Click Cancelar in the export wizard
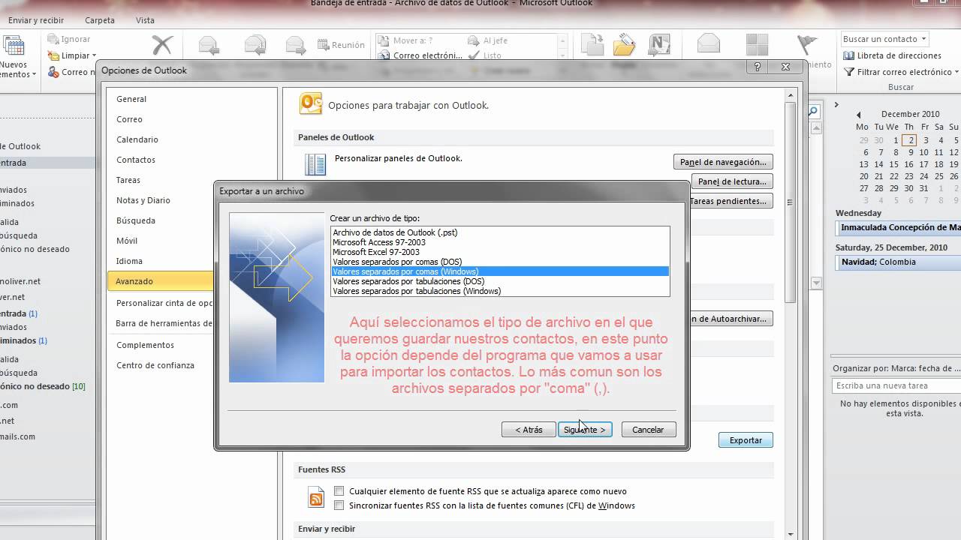This screenshot has width=961, height=540. point(648,430)
